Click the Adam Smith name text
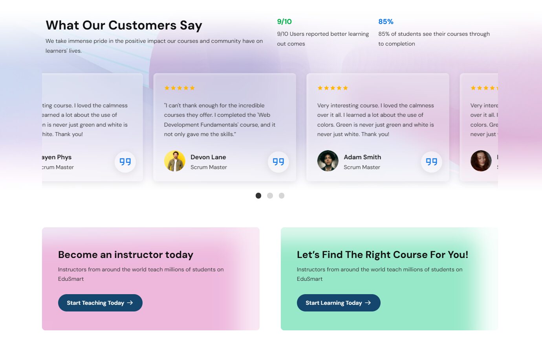 pyautogui.click(x=362, y=157)
